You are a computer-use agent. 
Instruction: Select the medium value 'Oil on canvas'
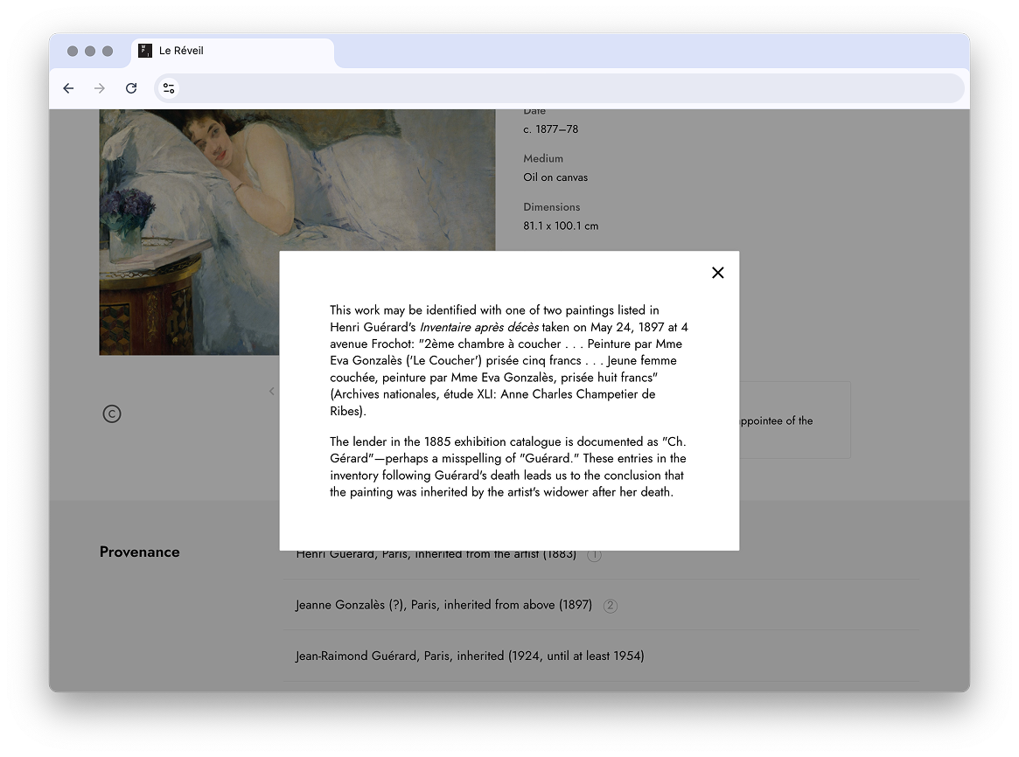pos(555,177)
